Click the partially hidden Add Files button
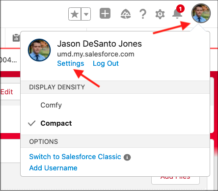Viewport: 218px width, 191px height. pyautogui.click(x=175, y=180)
